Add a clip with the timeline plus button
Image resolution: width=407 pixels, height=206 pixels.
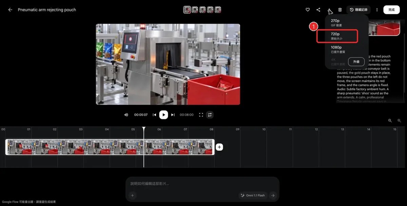[219, 147]
